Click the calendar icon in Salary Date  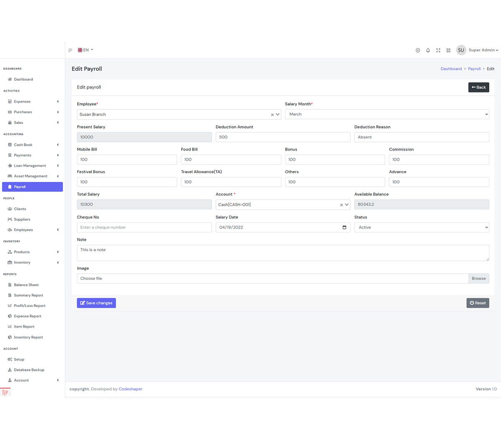tap(344, 227)
